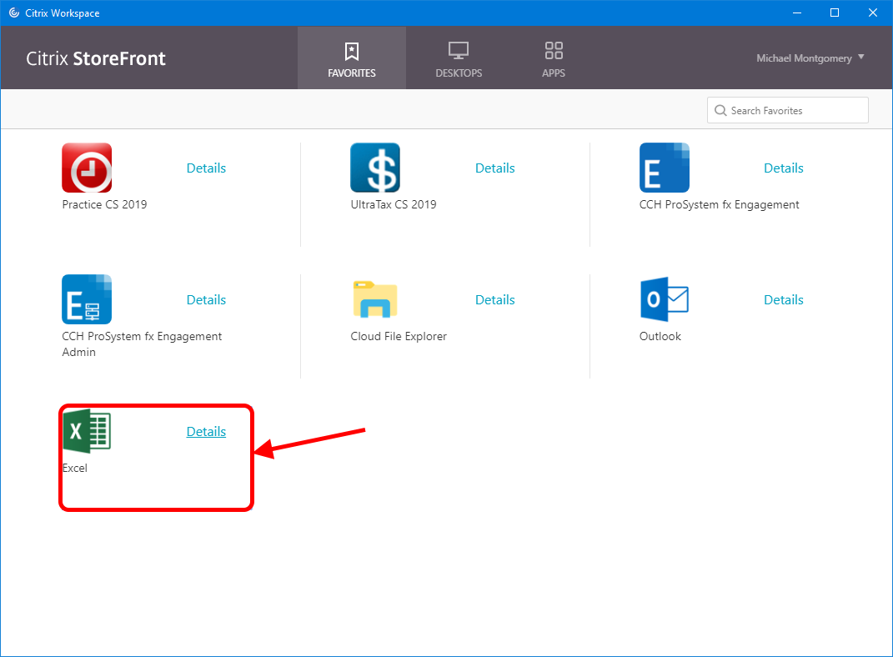The width and height of the screenshot is (893, 657).
Task: Click the Cloud File Explorer label
Action: [399, 337]
